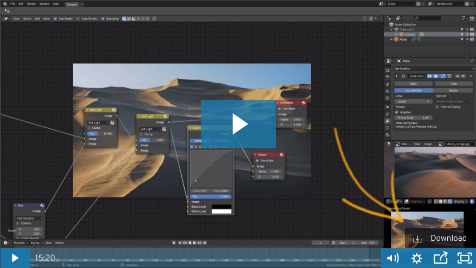Open the File menu
Viewport: 476px width, 268px height.
pos(12,4)
